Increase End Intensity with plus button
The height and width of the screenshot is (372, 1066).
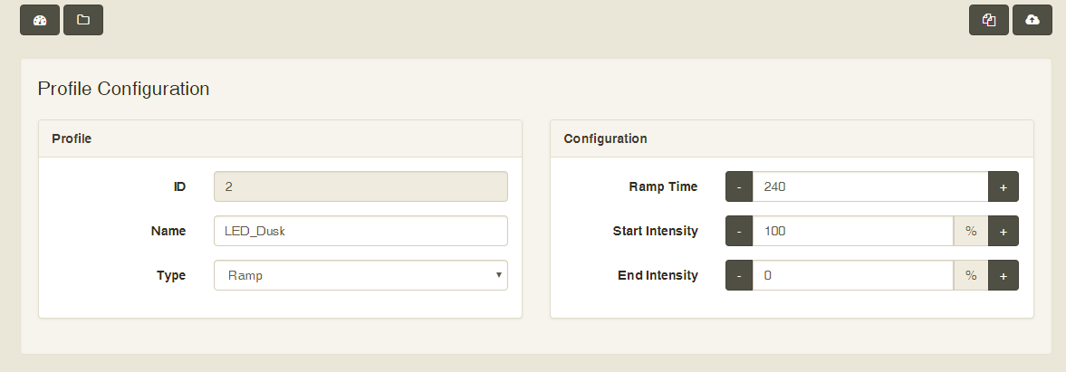point(1004,275)
